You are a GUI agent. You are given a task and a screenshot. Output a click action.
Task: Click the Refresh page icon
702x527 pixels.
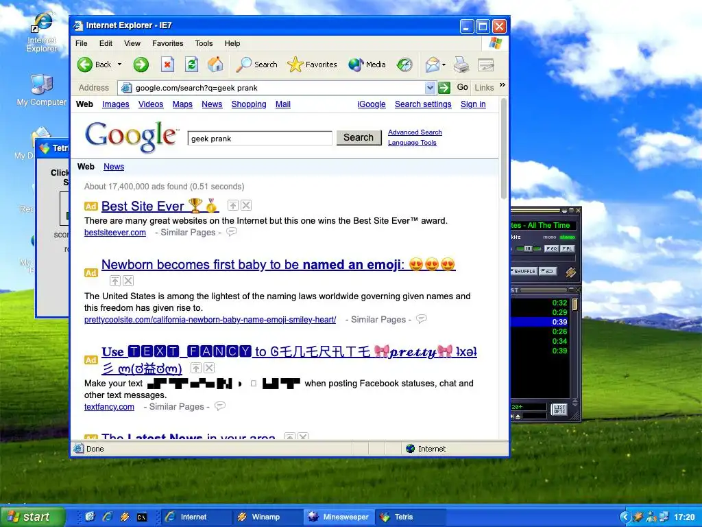[x=192, y=65]
